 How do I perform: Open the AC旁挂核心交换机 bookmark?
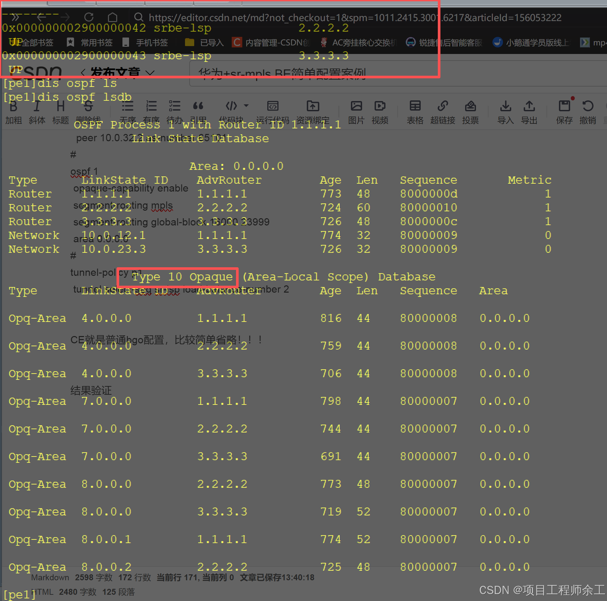[x=358, y=42]
